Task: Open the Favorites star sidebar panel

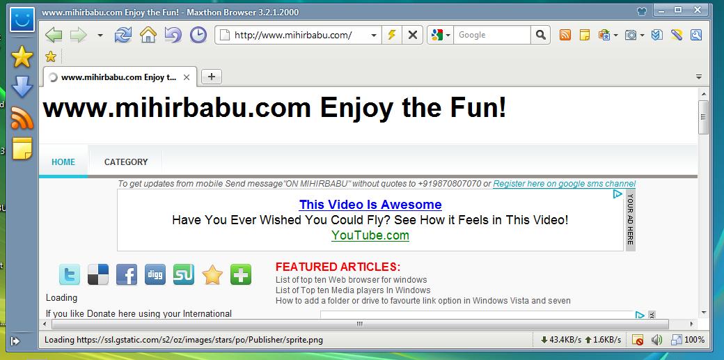Action: (22, 57)
